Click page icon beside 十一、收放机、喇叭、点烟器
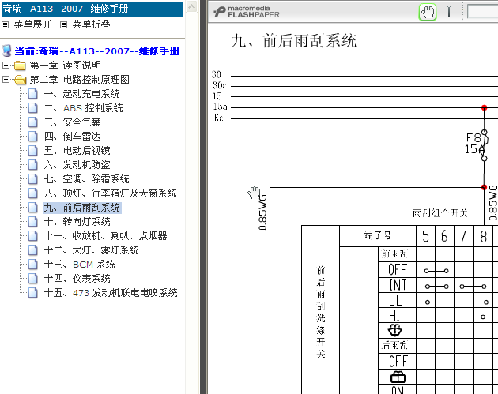The width and height of the screenshot is (498, 394). coord(32,236)
